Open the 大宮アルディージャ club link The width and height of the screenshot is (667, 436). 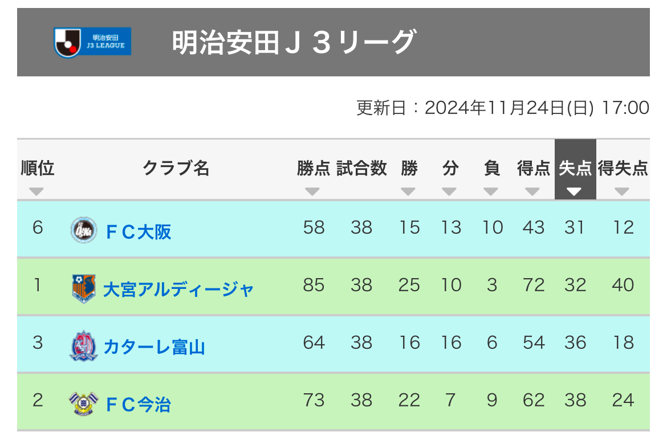coord(178,290)
